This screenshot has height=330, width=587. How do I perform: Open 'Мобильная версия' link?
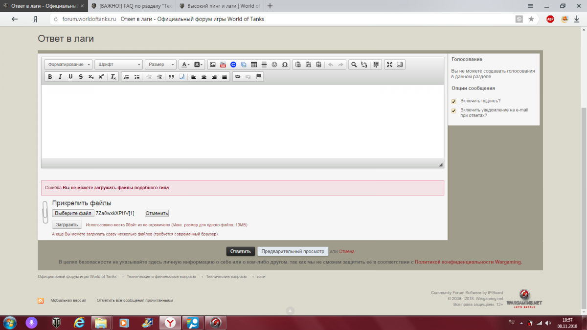point(68,301)
